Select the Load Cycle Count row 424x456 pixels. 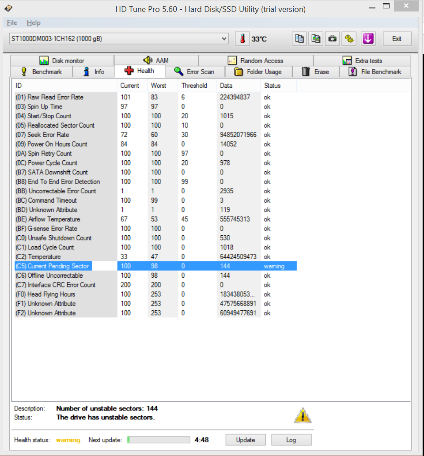156,247
